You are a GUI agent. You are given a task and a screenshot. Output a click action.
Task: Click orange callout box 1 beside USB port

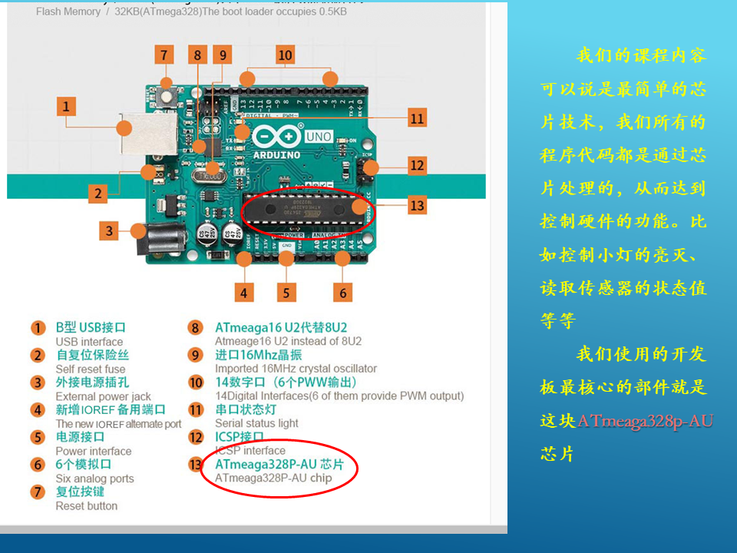(66, 105)
